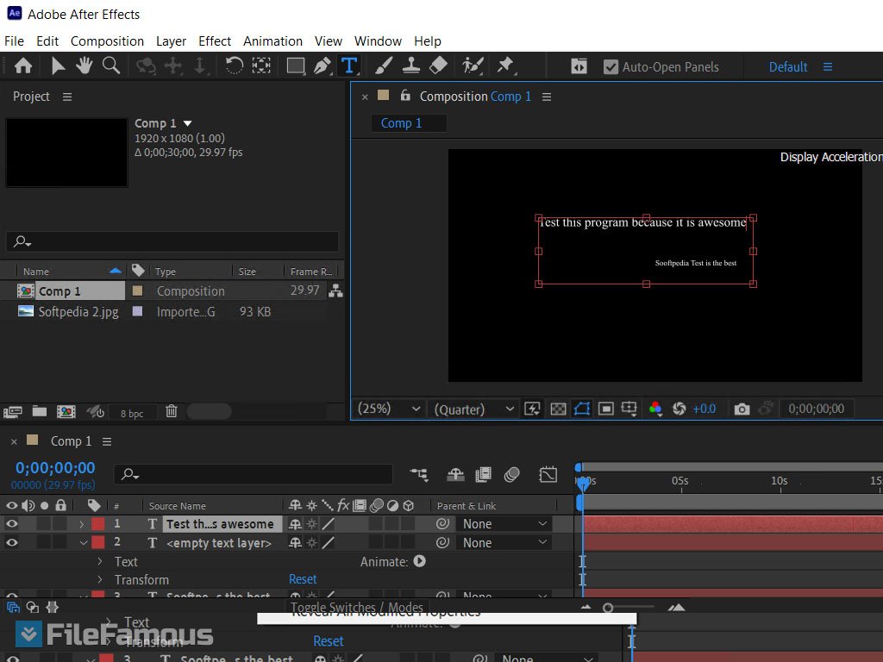The height and width of the screenshot is (662, 883).
Task: Toggle Shy layers switch in timeline
Action: tap(455, 475)
